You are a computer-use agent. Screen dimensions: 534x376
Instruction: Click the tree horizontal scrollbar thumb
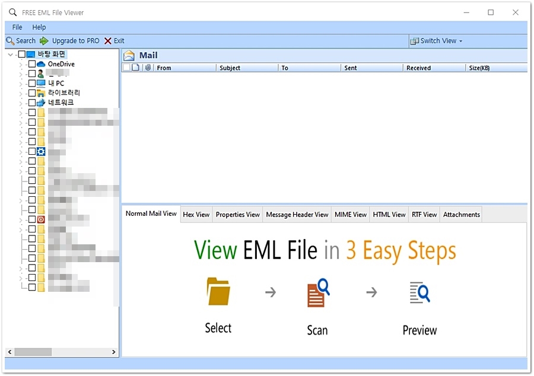click(x=33, y=352)
